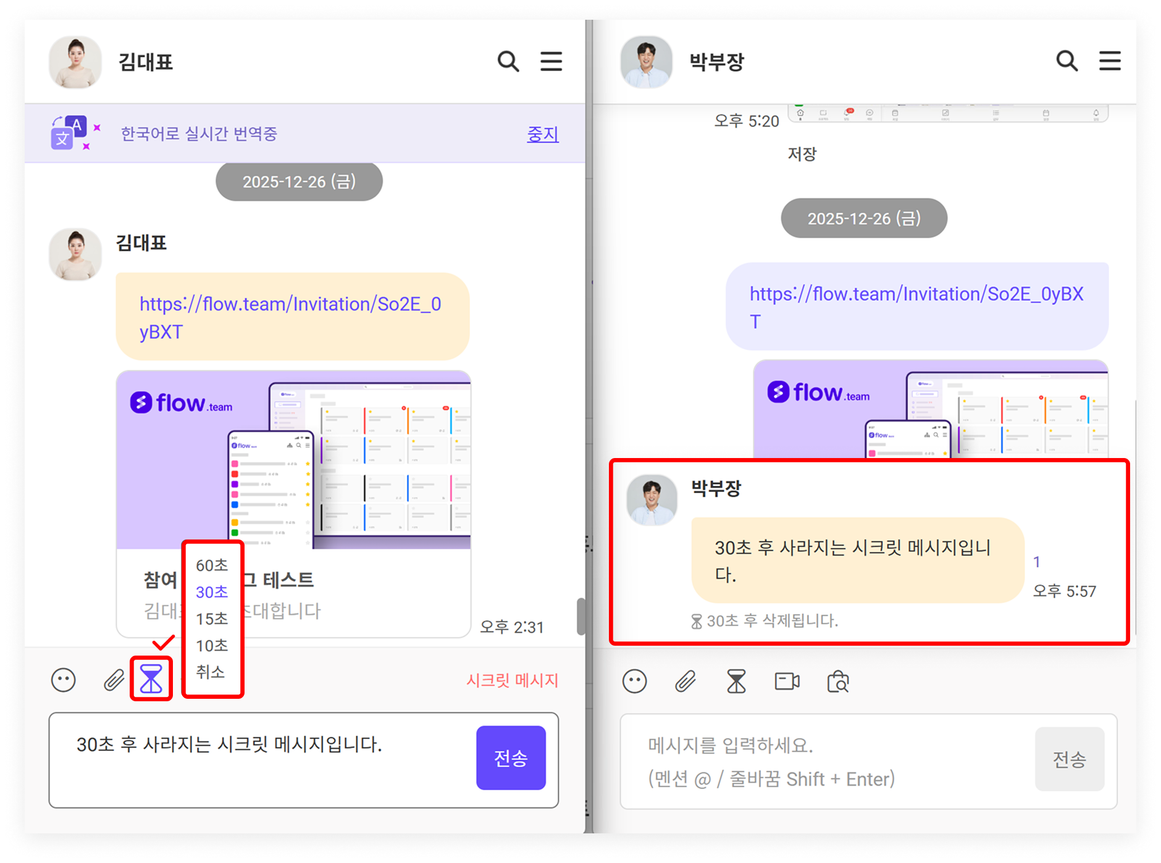
Task: Select 60초 from timer menu
Action: pos(212,565)
